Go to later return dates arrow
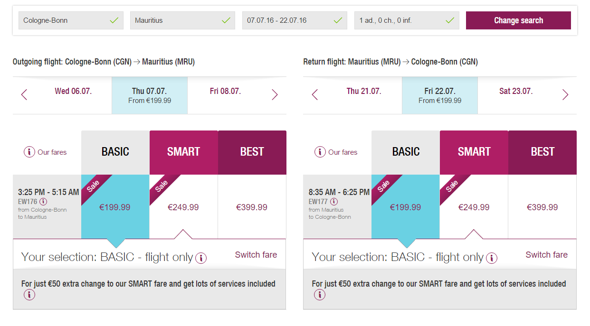Viewport: 590px width, 326px height. click(565, 95)
